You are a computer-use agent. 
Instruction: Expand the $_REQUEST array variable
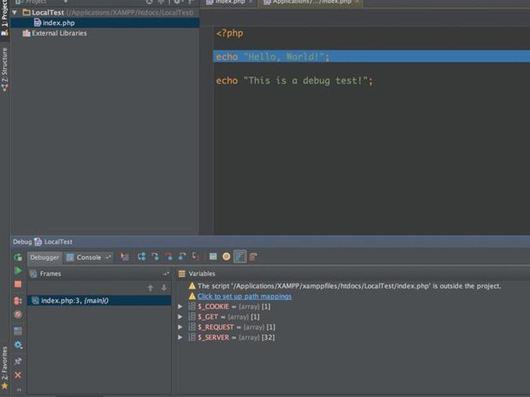point(180,327)
